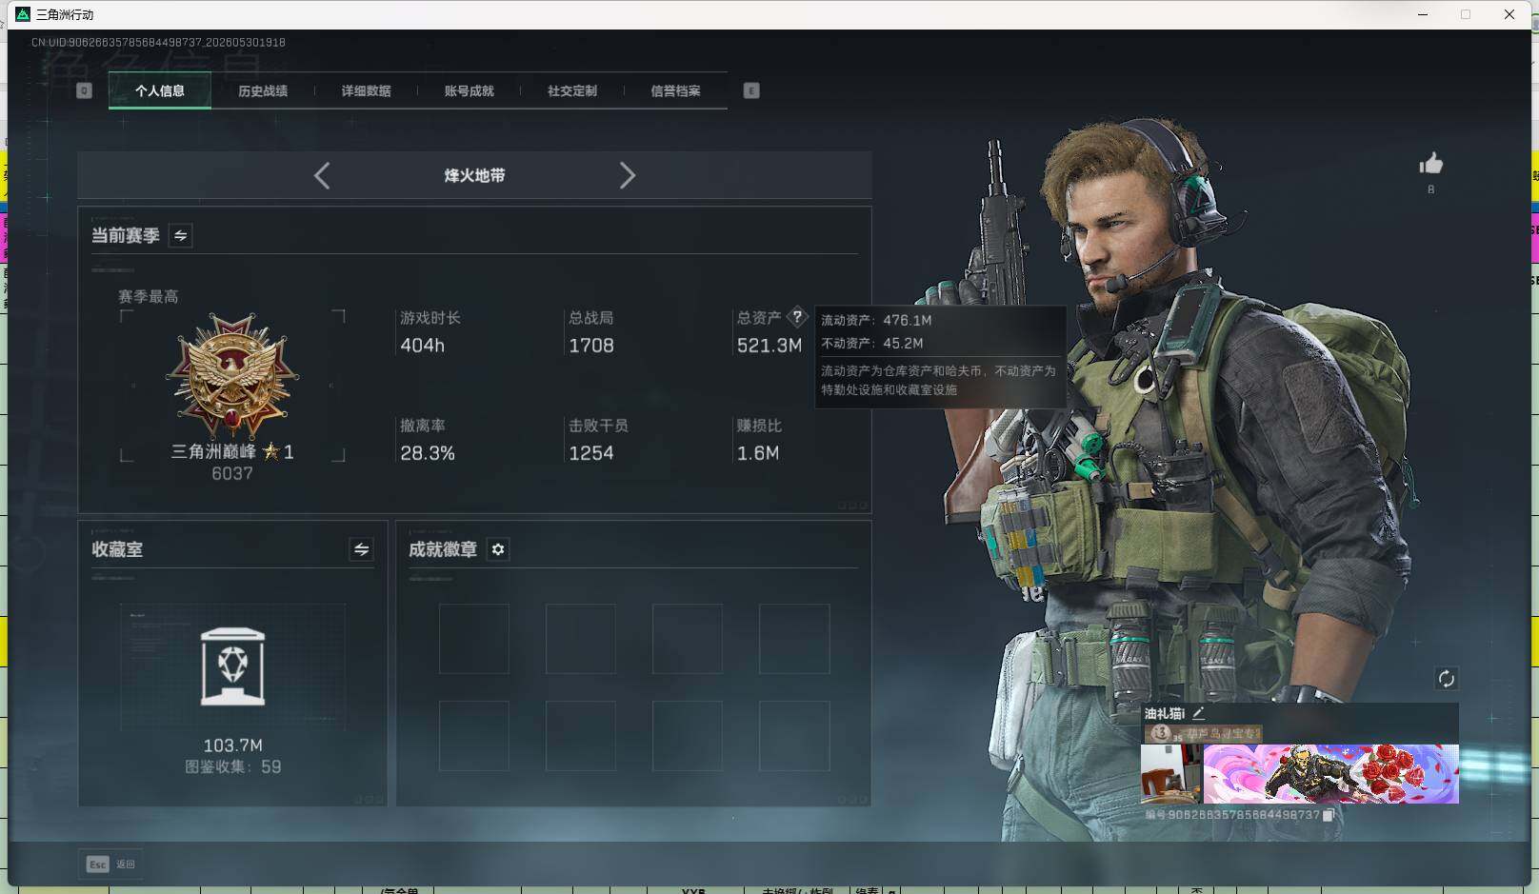Toggle the 收藏室 swap icon

click(x=361, y=549)
